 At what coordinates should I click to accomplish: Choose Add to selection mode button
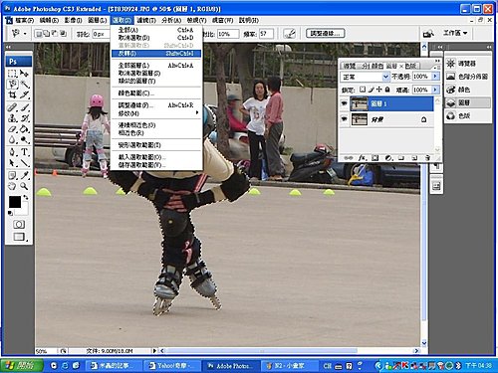click(x=47, y=34)
